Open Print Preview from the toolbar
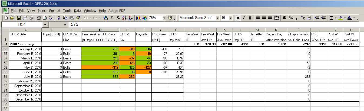The width and height of the screenshot is (364, 111). pos(45,18)
